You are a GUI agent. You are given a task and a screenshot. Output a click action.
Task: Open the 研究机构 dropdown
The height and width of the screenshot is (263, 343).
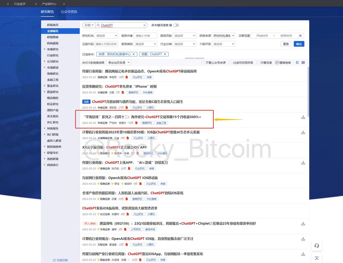click(106, 36)
